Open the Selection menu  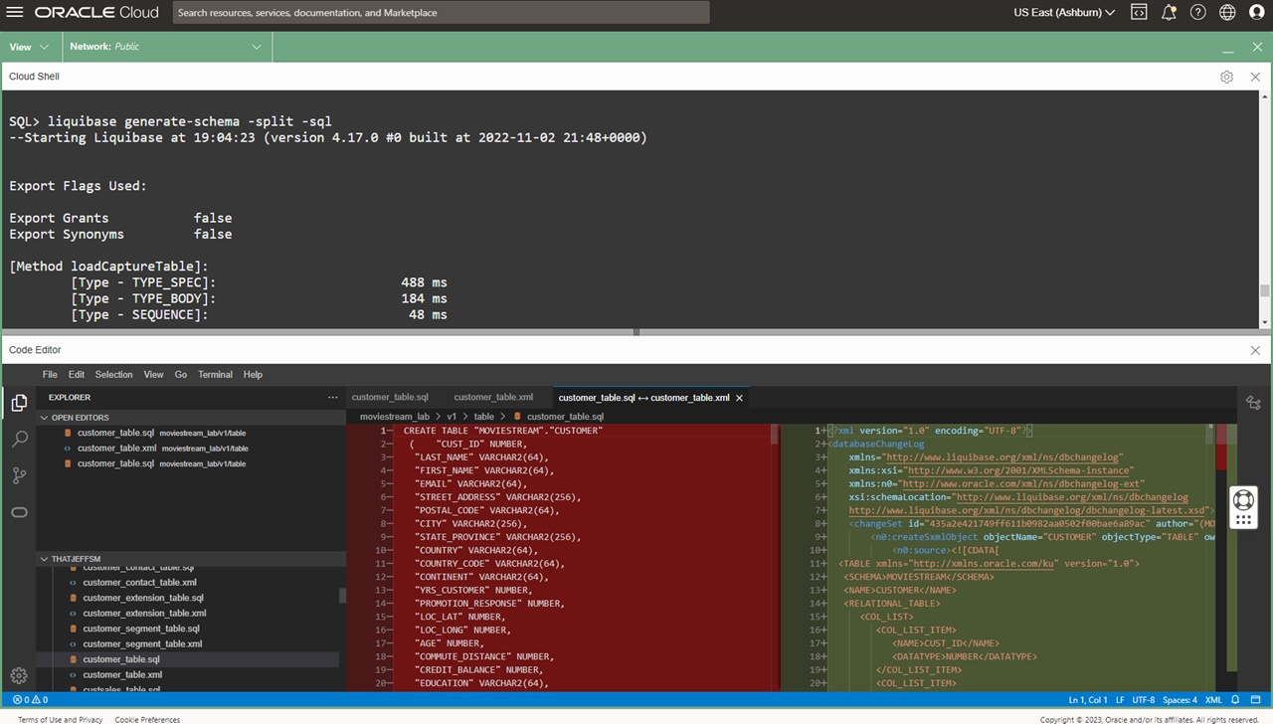pos(113,375)
